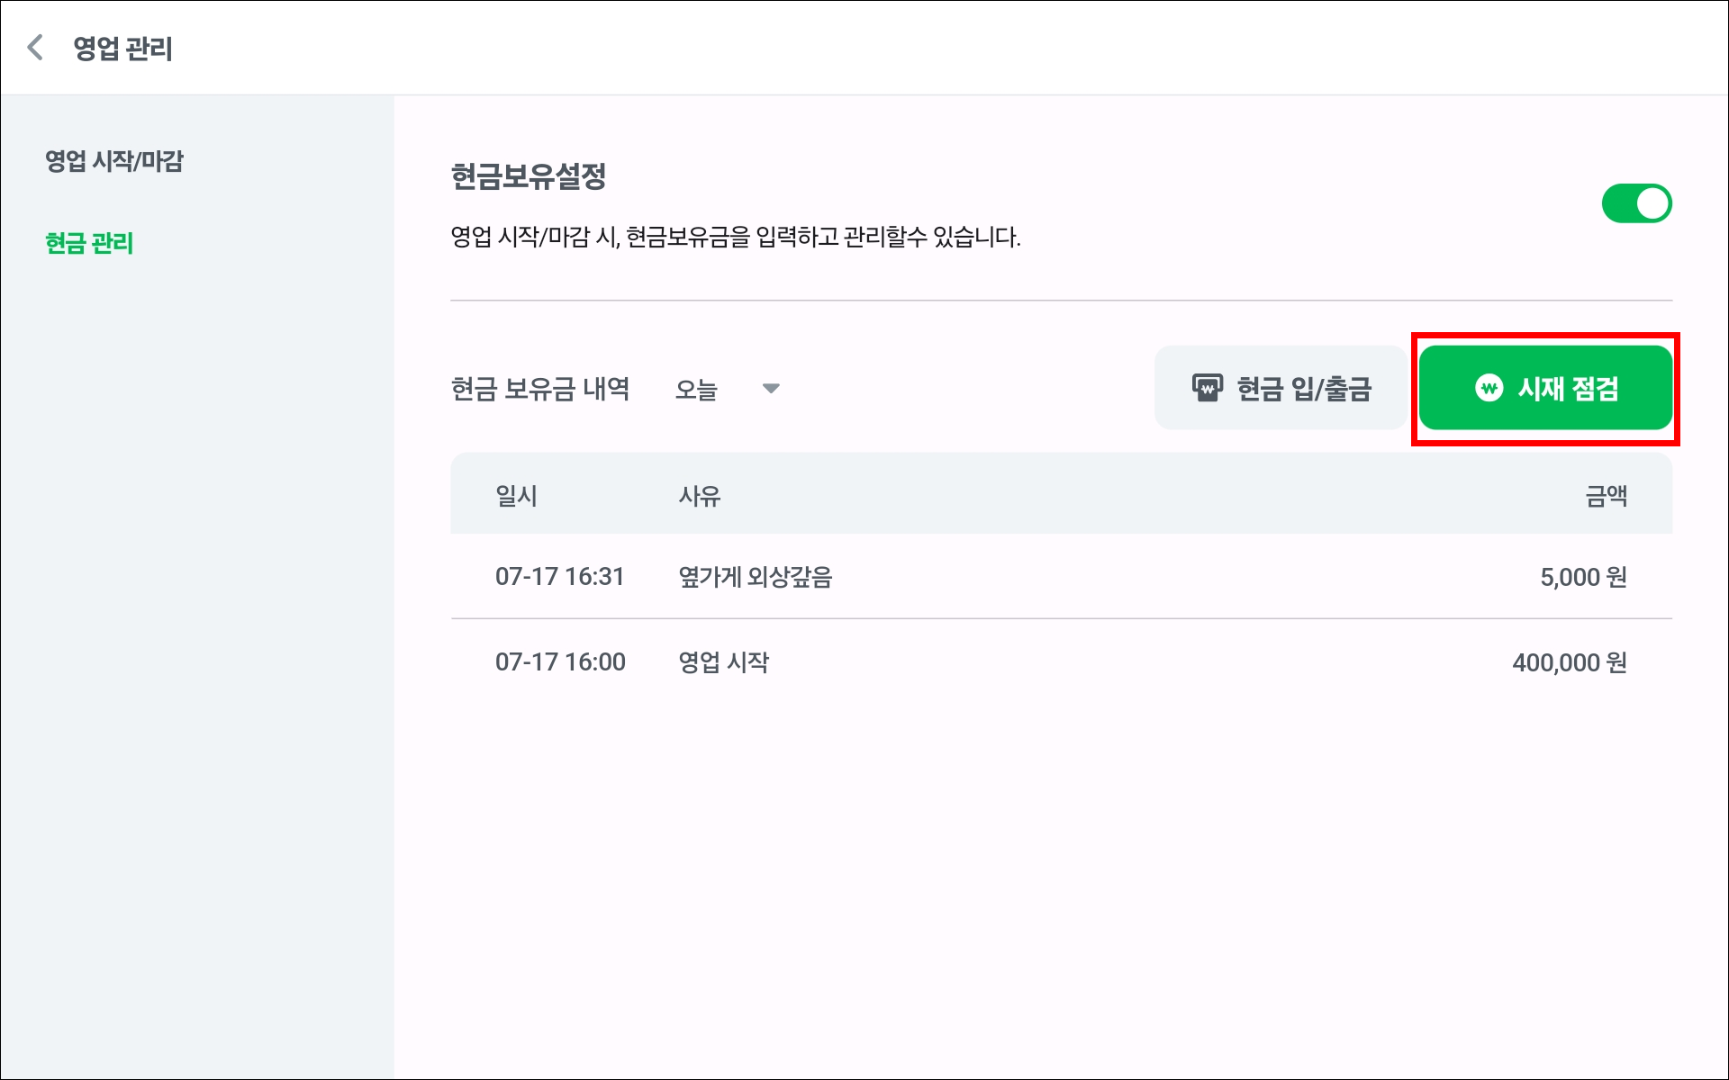Click the 07-17 16:00 timestamp
This screenshot has height=1080, width=1729.
point(560,662)
